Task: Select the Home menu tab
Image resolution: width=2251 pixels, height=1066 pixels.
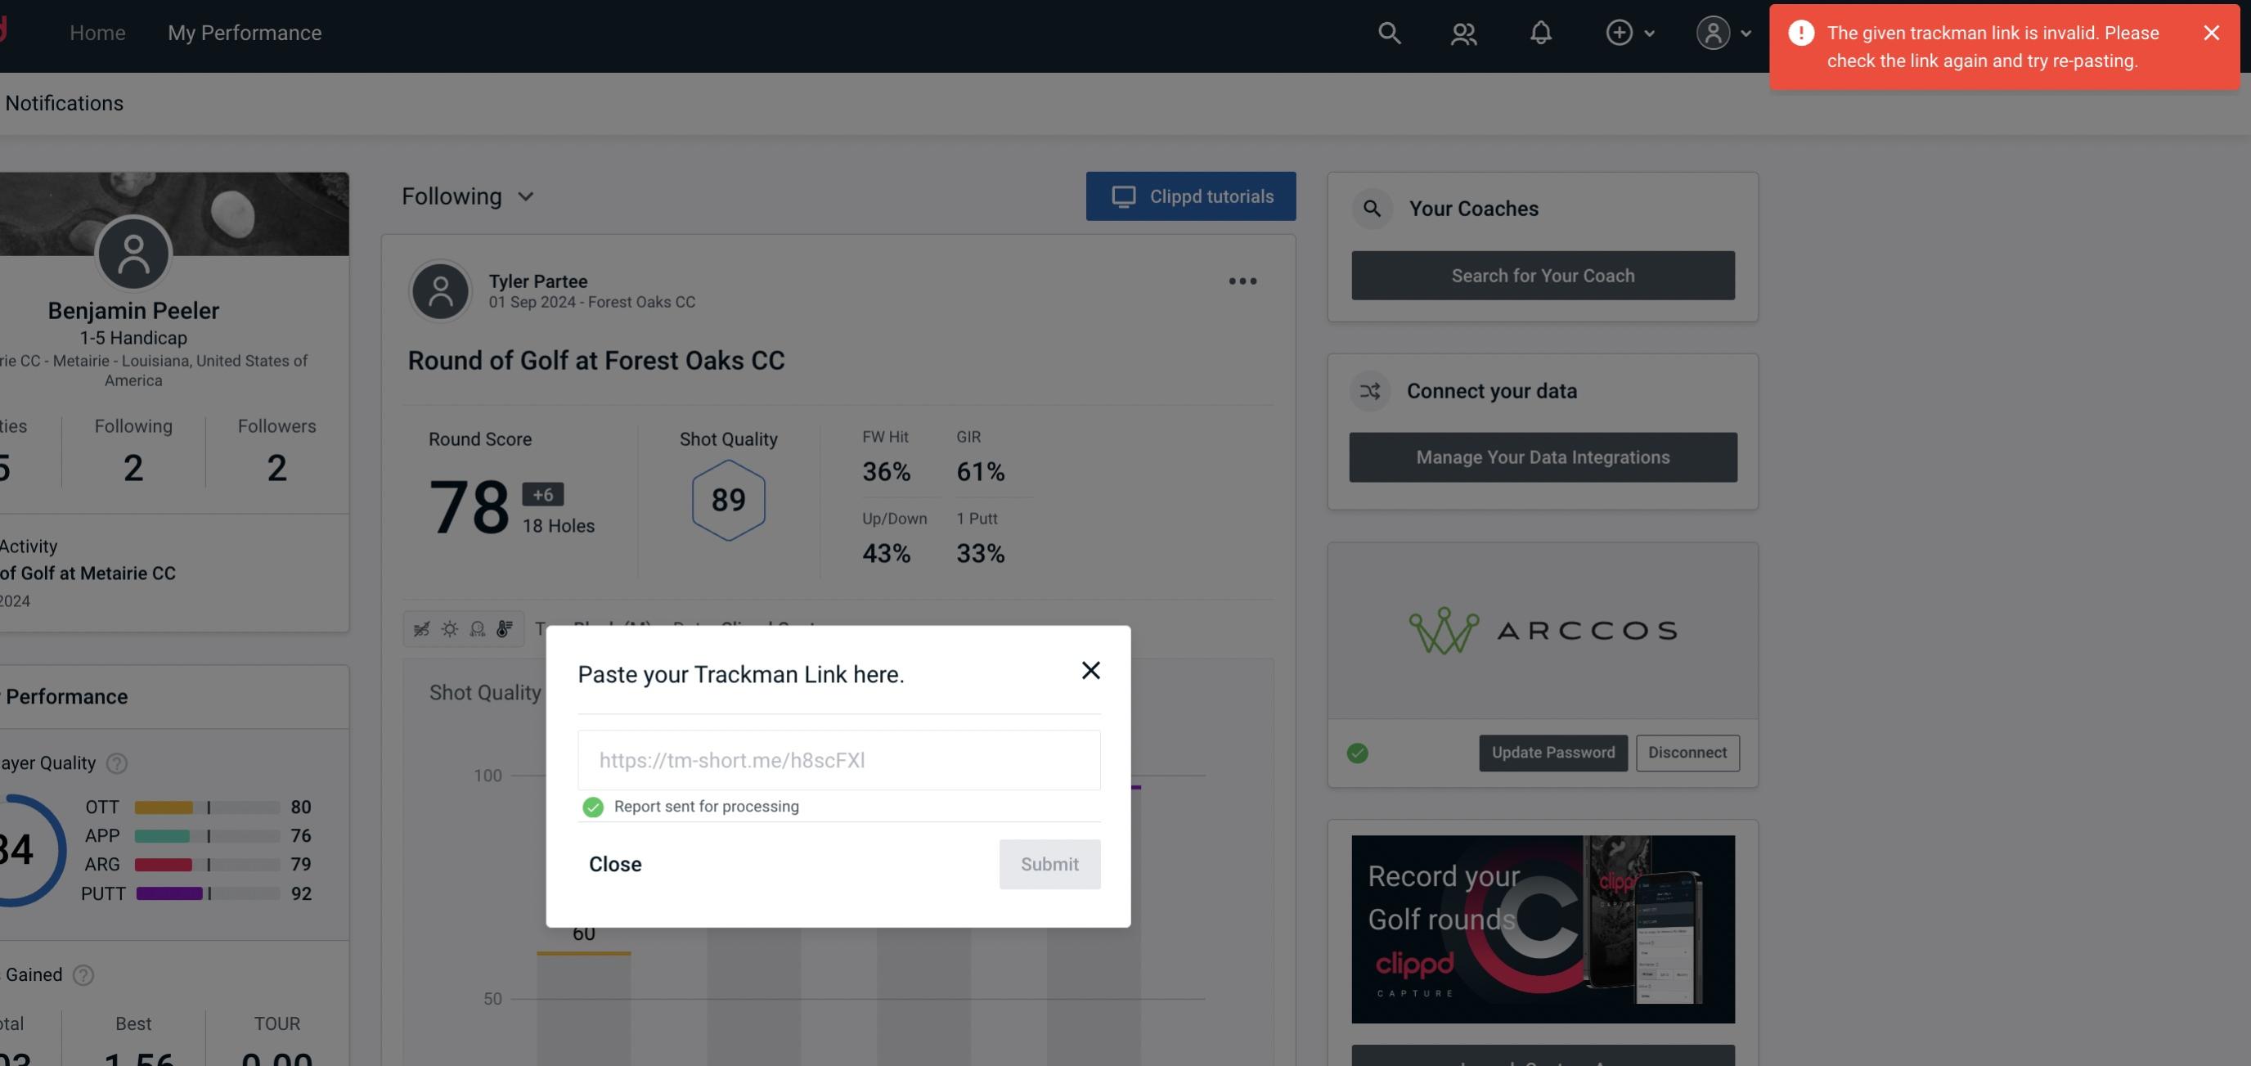Action: [x=97, y=32]
